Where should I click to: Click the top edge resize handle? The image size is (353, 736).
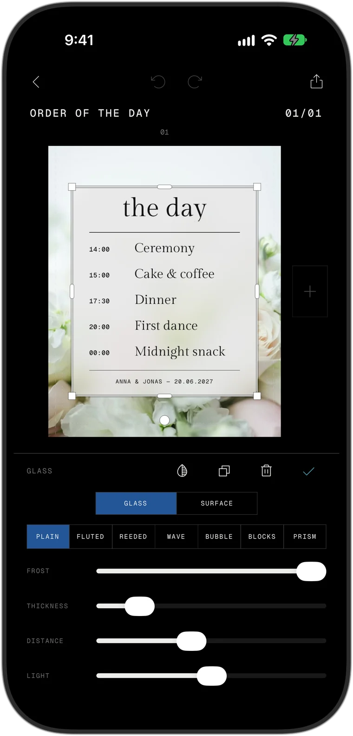click(164, 187)
